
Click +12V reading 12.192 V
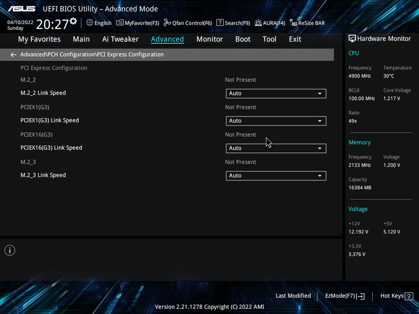(x=358, y=232)
